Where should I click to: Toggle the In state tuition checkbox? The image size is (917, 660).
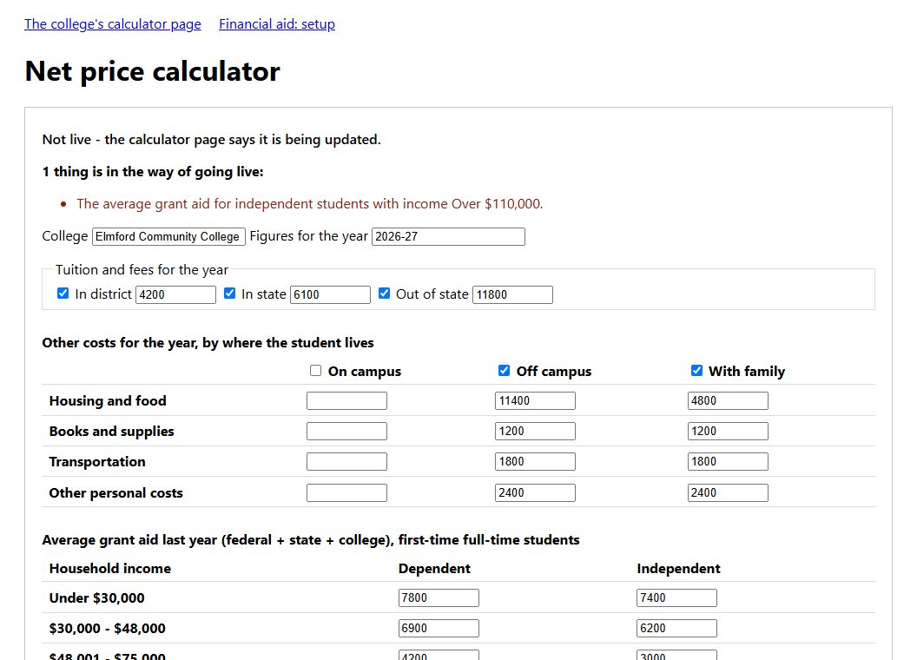point(230,294)
